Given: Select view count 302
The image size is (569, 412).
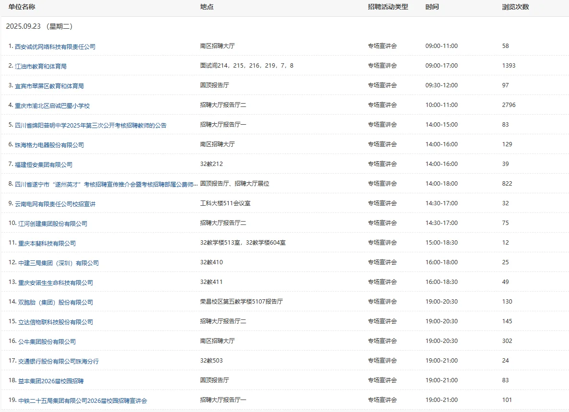Looking at the screenshot, I should pos(507,341).
